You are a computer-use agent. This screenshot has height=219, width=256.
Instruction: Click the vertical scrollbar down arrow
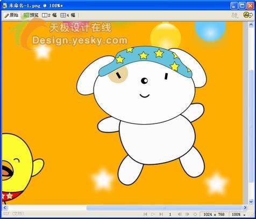point(251,202)
